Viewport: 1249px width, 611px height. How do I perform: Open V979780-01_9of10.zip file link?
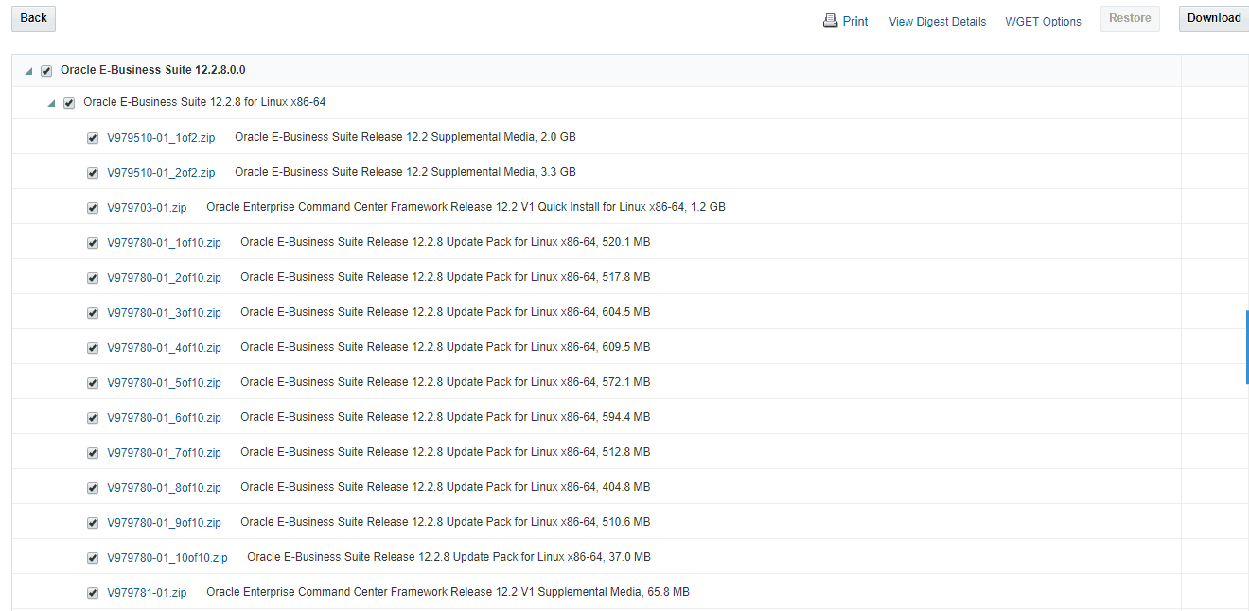pos(164,523)
